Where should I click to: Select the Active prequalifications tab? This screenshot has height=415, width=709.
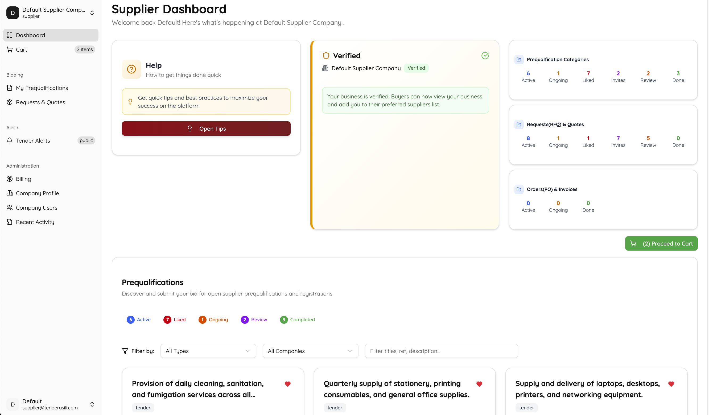point(139,320)
